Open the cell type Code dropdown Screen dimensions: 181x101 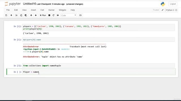pos(69,15)
